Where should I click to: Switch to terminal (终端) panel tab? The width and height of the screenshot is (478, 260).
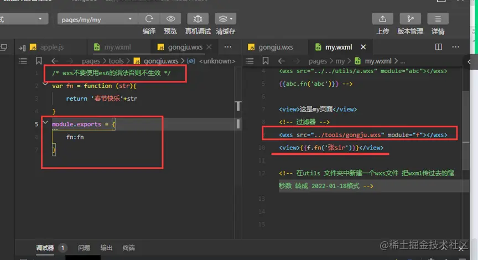(x=128, y=248)
